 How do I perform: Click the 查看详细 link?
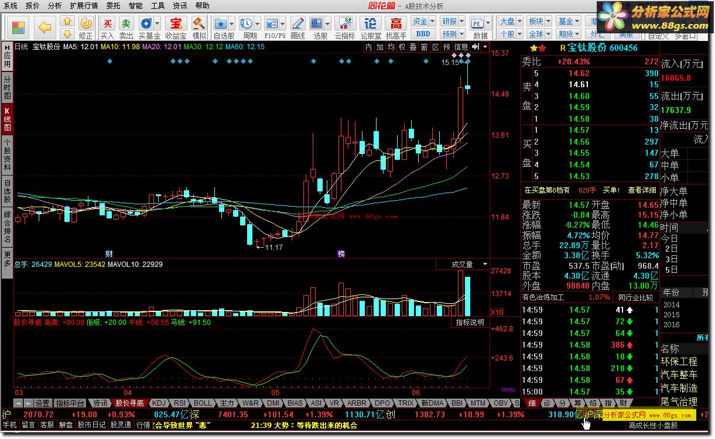tap(642, 190)
